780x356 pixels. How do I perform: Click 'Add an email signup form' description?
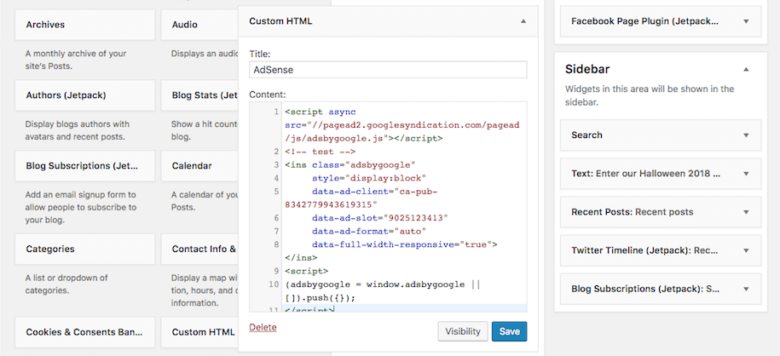click(81, 207)
